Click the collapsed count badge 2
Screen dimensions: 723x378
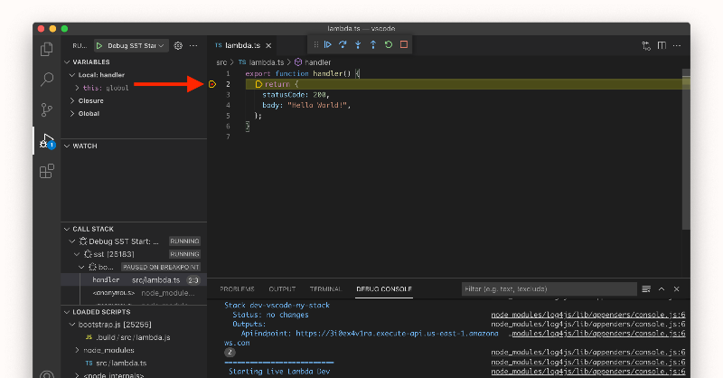click(230, 352)
